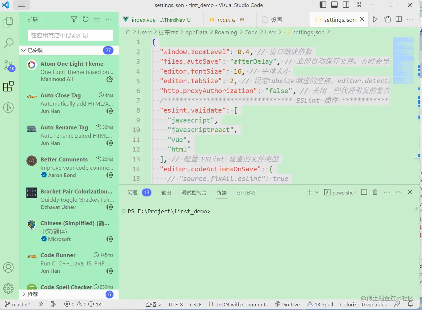The image size is (422, 310).
Task: Open the GITLENS panel tab
Action: (x=246, y=192)
